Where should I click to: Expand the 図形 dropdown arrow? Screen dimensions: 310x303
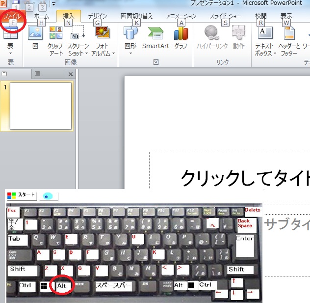[130, 53]
